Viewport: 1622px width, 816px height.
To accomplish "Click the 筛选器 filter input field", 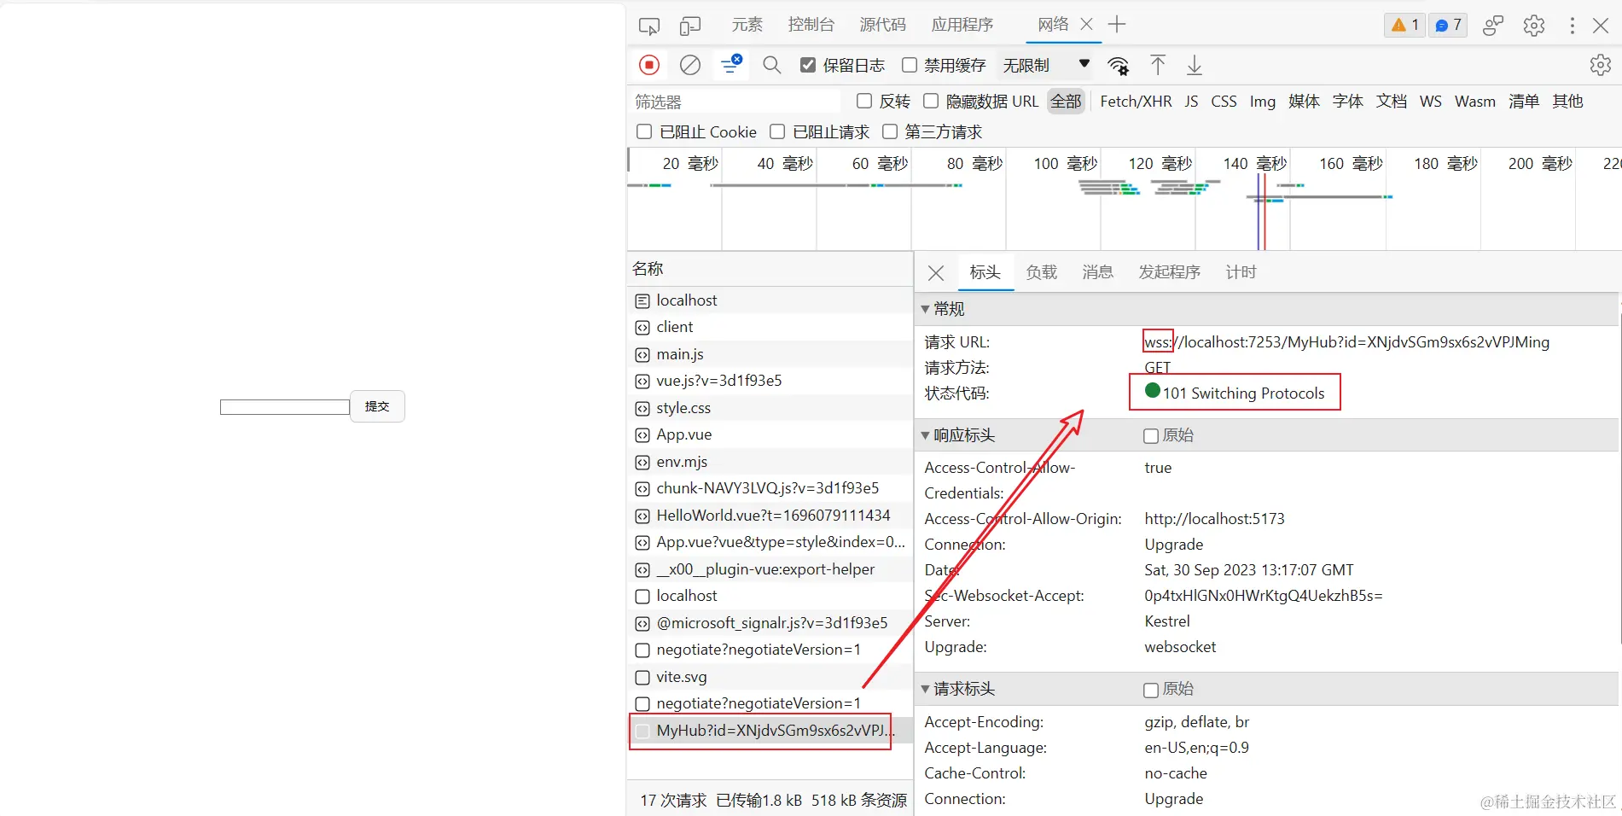I will tap(736, 102).
